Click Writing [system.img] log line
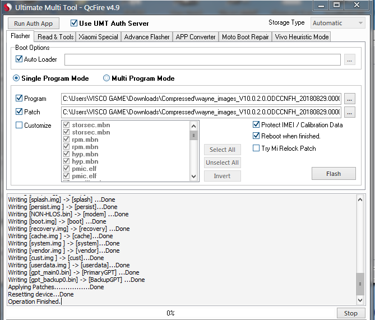This screenshot has height=320, width=375. [x=64, y=243]
